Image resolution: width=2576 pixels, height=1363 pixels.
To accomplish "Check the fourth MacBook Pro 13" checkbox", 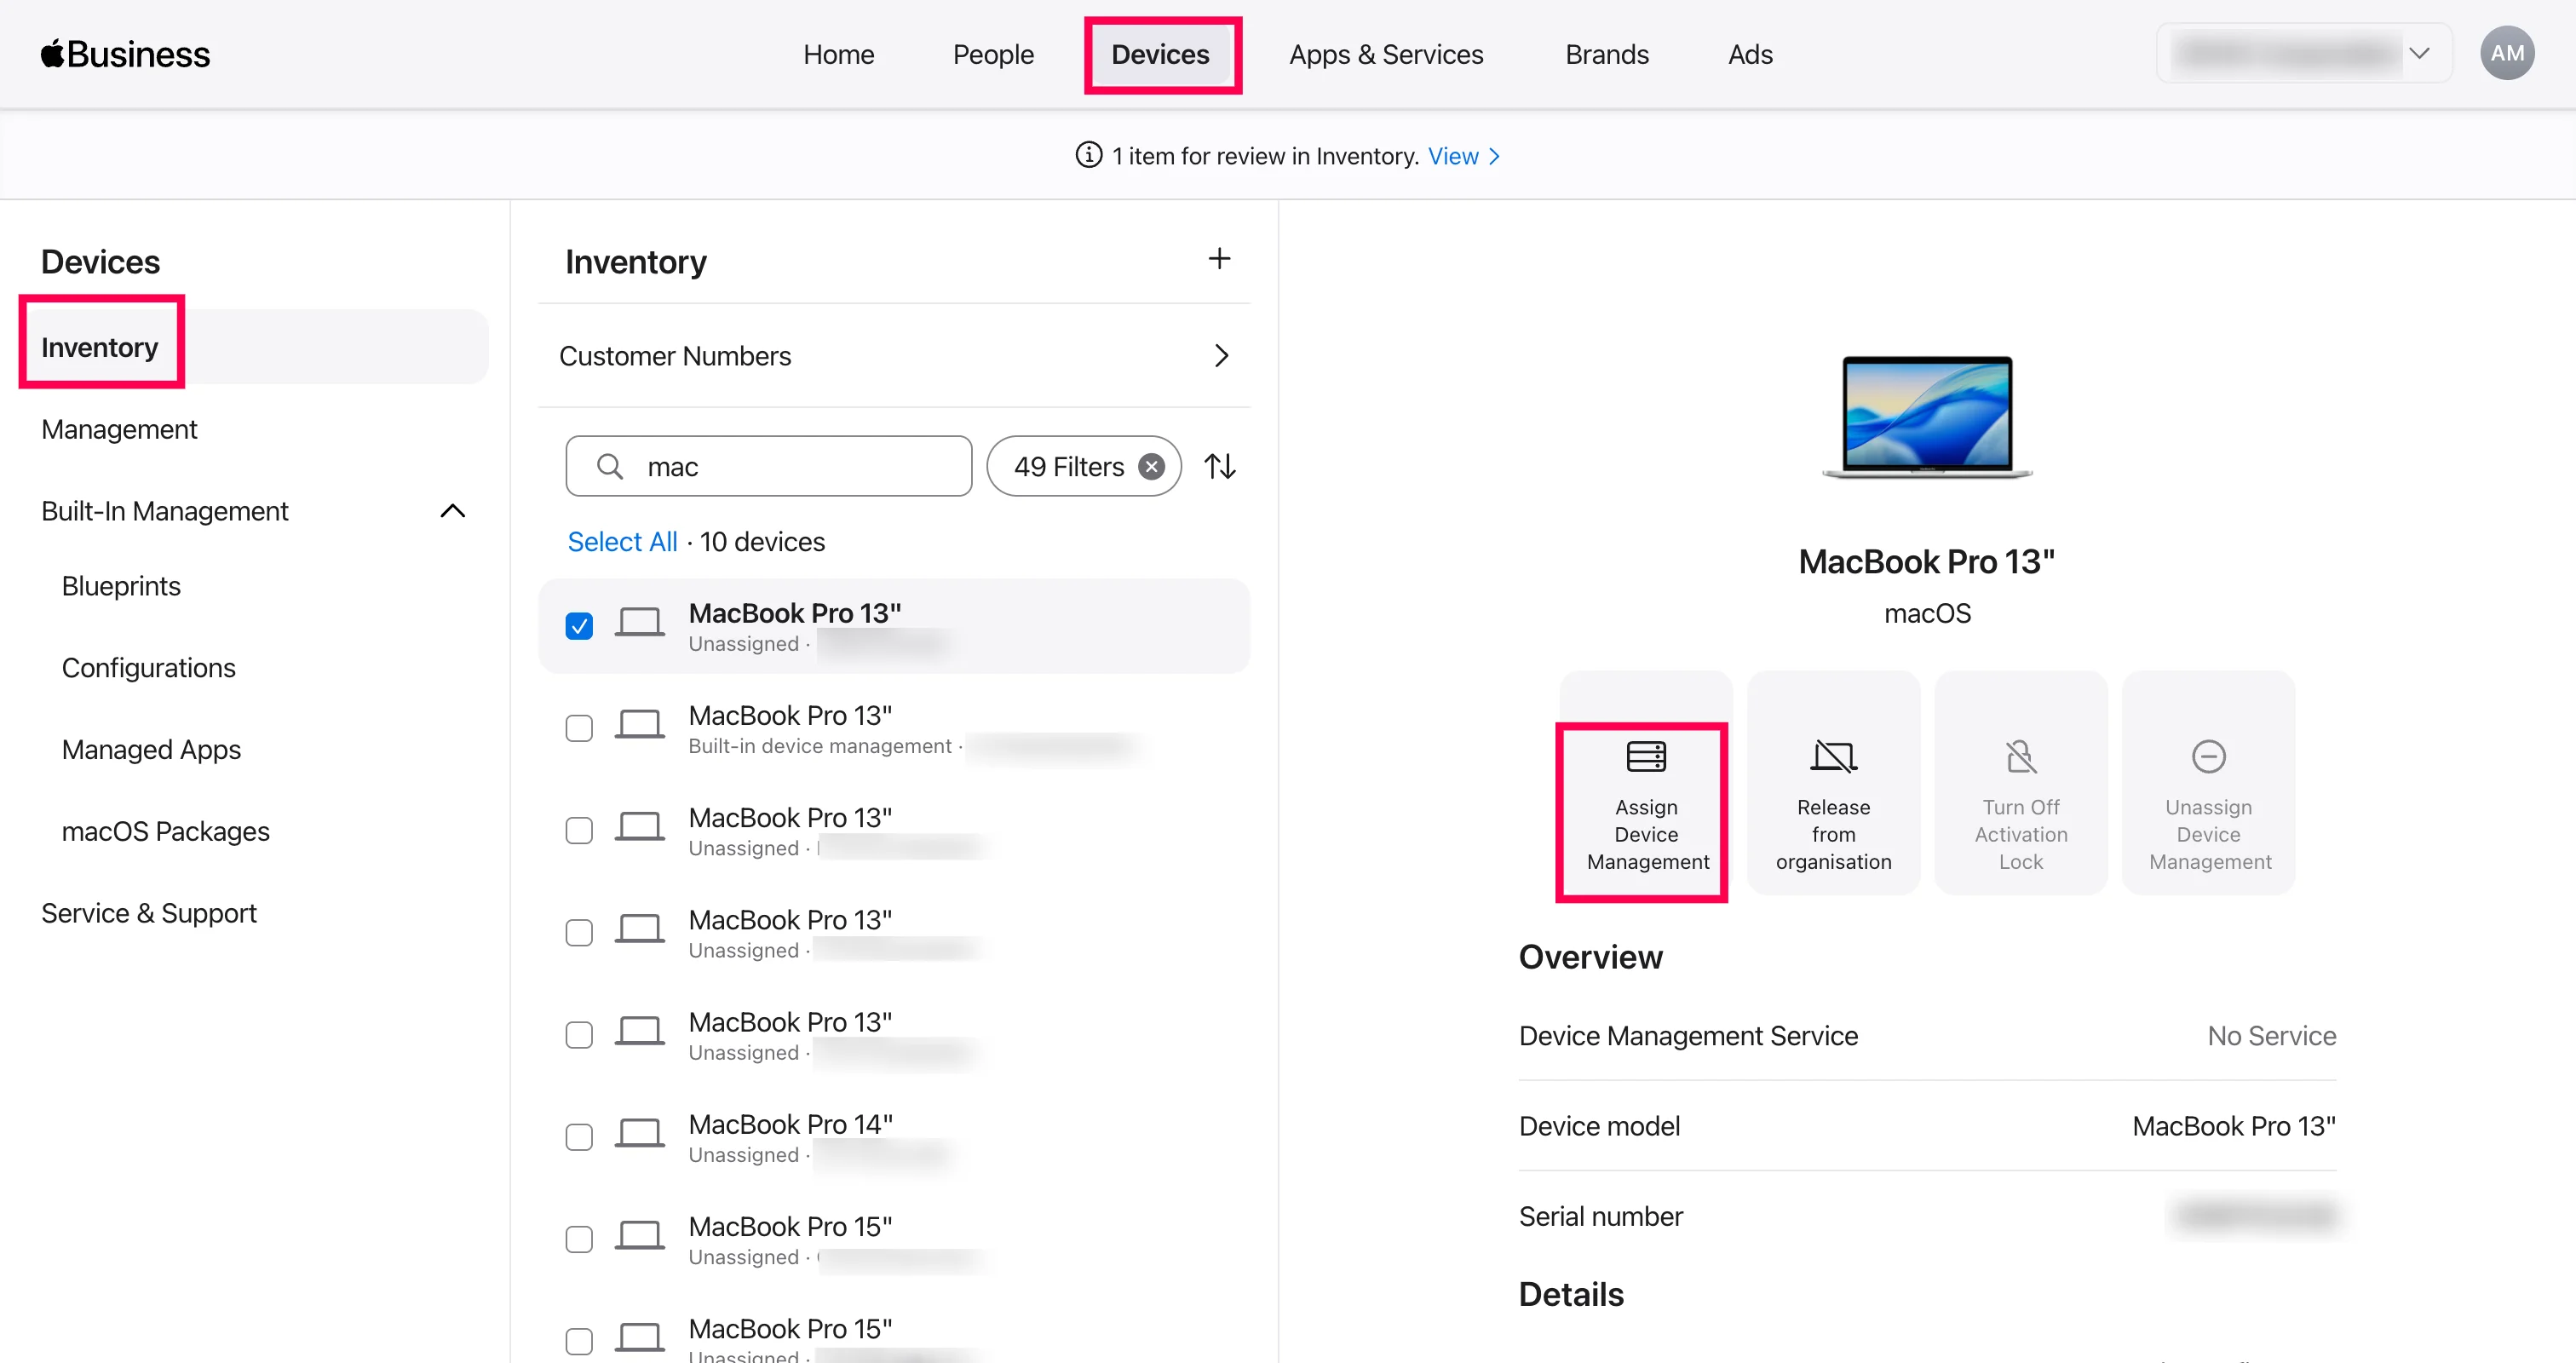I will pyautogui.click(x=579, y=932).
